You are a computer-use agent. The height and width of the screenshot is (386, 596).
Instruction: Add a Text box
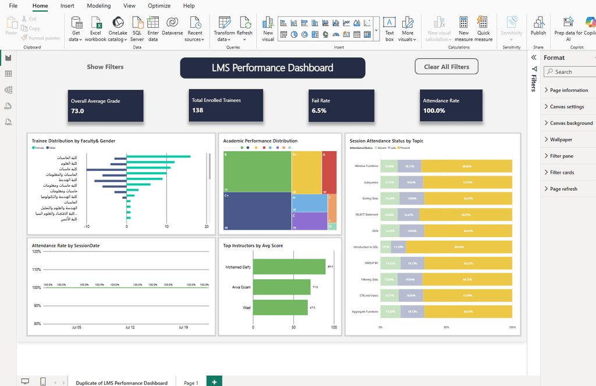click(x=389, y=29)
